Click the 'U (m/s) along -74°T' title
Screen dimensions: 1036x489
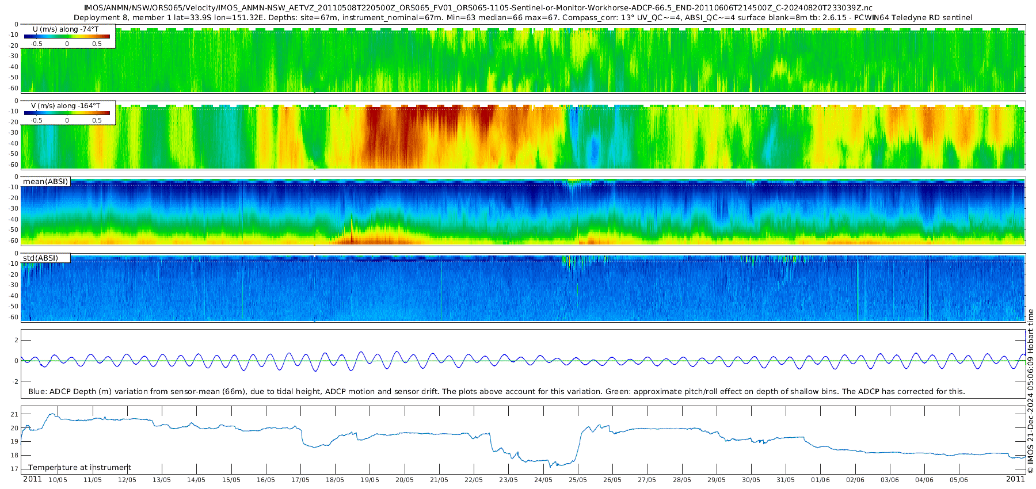(x=66, y=29)
